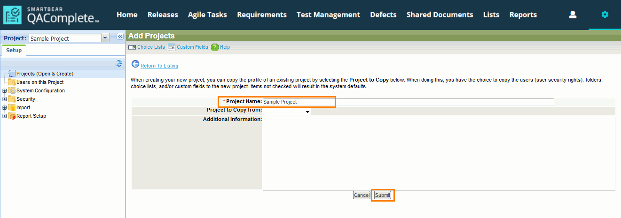Click the QAComplete logo

click(x=51, y=15)
